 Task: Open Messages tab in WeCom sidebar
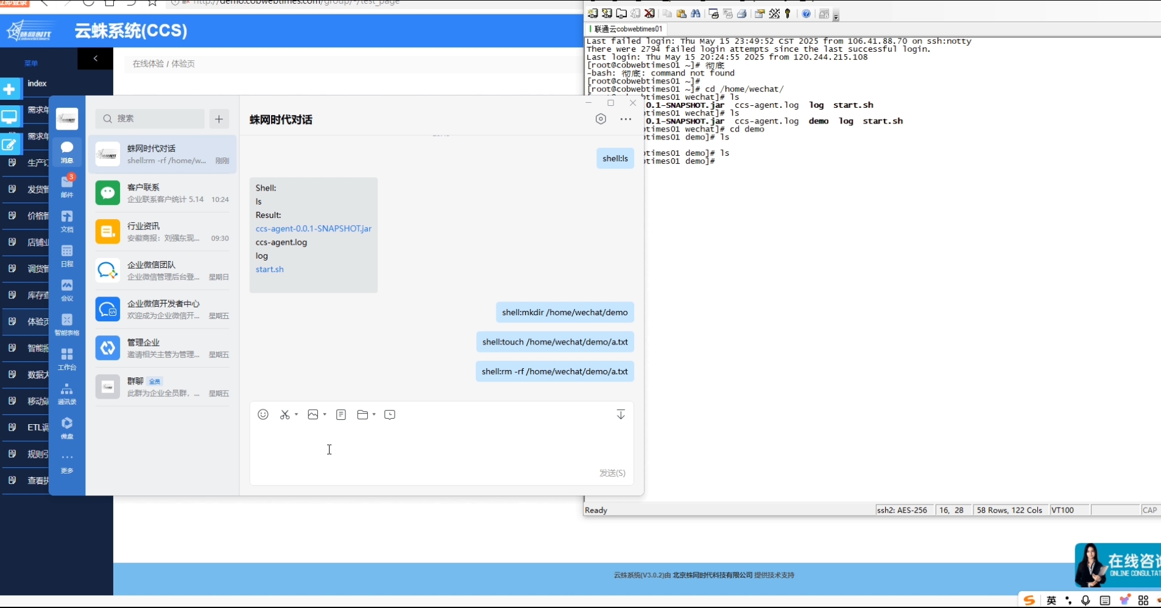[x=67, y=152]
